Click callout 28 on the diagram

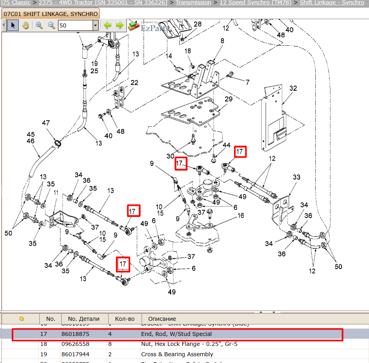point(198,24)
